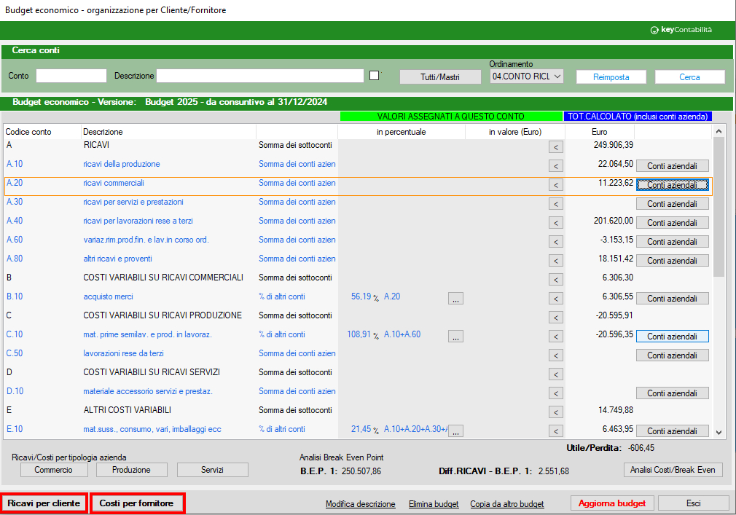Click Copia da altro budget link
The height and width of the screenshot is (515, 736).
coord(507,504)
